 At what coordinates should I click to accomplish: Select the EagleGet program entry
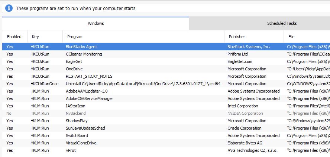coord(74,61)
